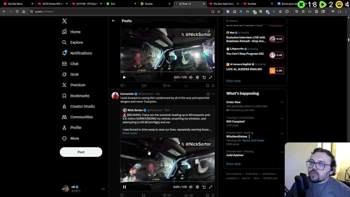Share the upper post
The height and width of the screenshot is (197, 350).
click(x=213, y=86)
